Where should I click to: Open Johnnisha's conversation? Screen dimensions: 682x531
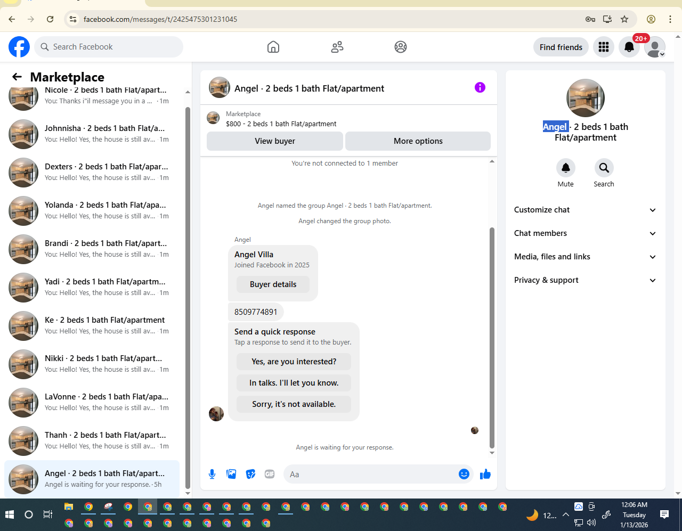(x=92, y=134)
